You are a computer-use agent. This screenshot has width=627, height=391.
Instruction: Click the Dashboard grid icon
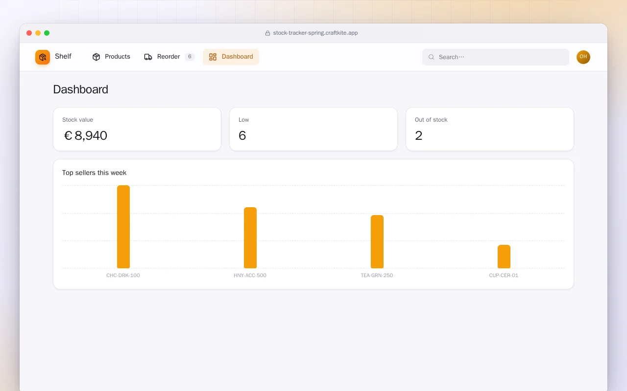pyautogui.click(x=213, y=57)
